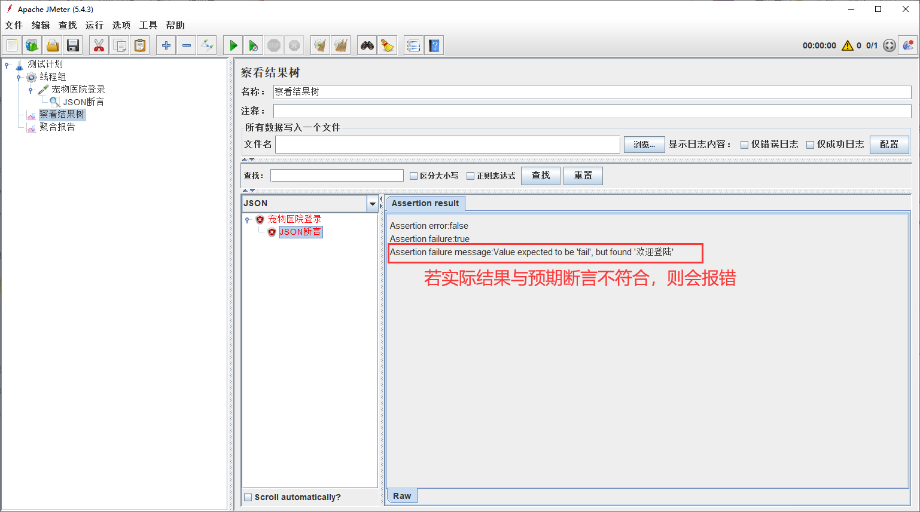This screenshot has height=512, width=920.
Task: Collapse the 宠物医院登录 result node
Action: click(x=247, y=220)
